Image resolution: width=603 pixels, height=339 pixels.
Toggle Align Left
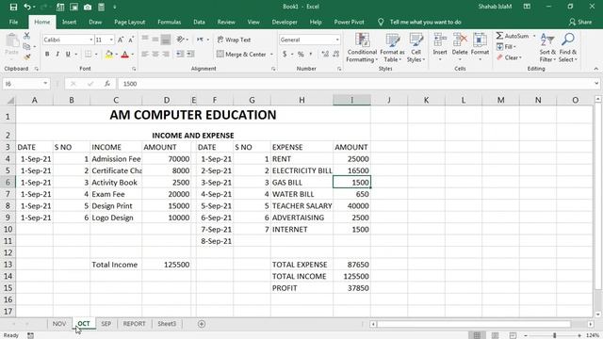click(x=145, y=55)
